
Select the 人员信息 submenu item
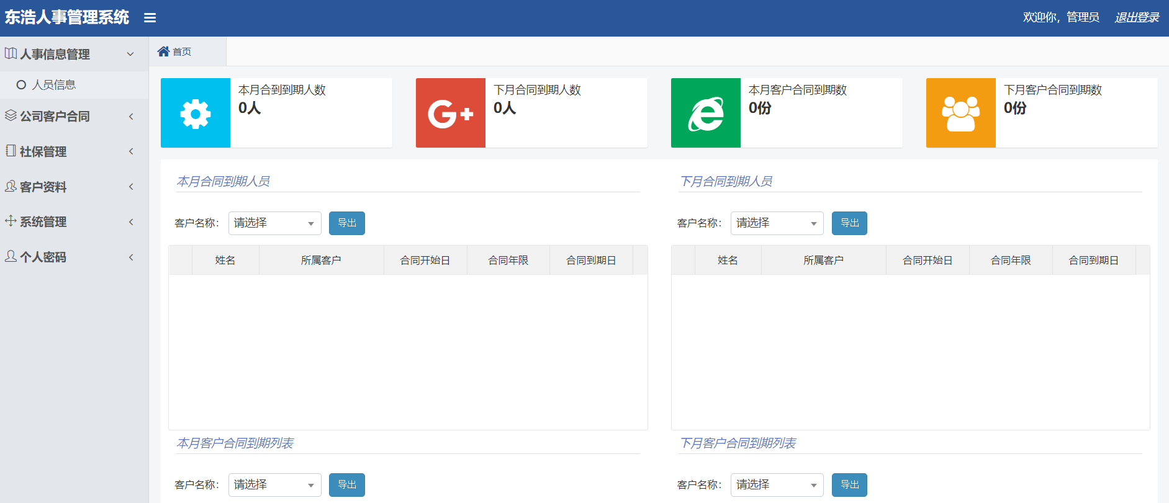[54, 85]
